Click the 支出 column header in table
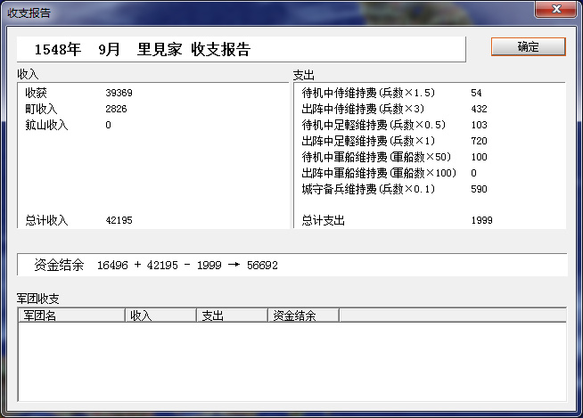 [232, 316]
